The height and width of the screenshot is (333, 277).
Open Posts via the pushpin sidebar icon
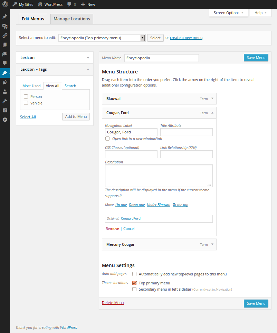pyautogui.click(x=5, y=17)
